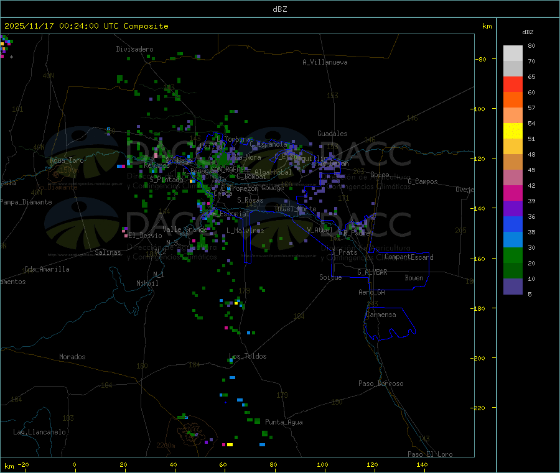Image resolution: width=560 pixels, height=473 pixels.
Task: Click the Agua_Toro map label
Action: coord(67,160)
